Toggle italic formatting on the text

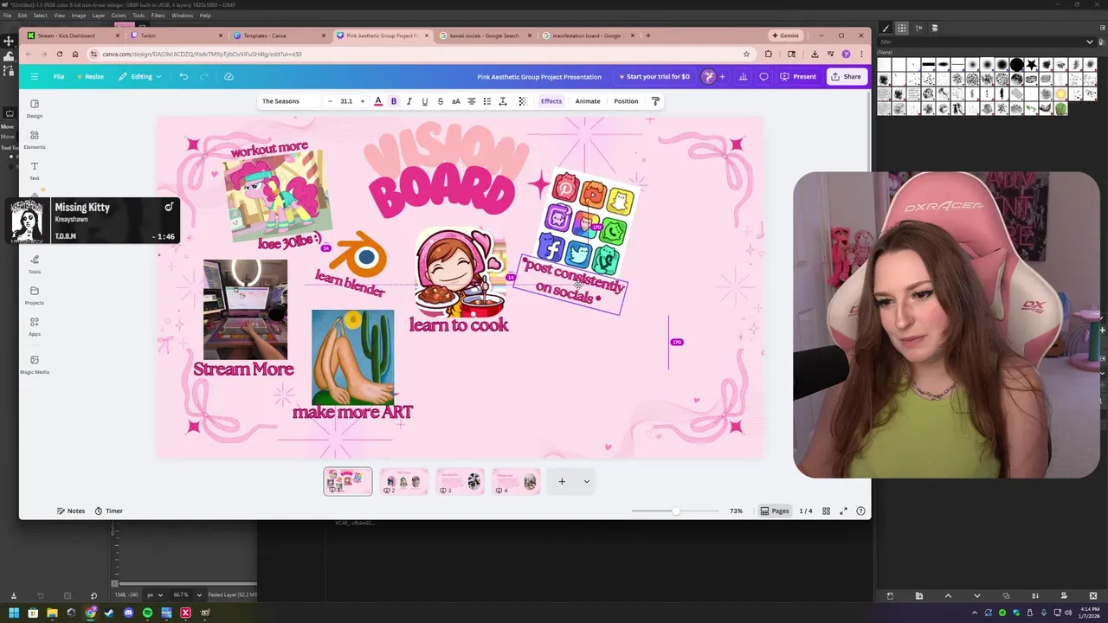tap(409, 101)
